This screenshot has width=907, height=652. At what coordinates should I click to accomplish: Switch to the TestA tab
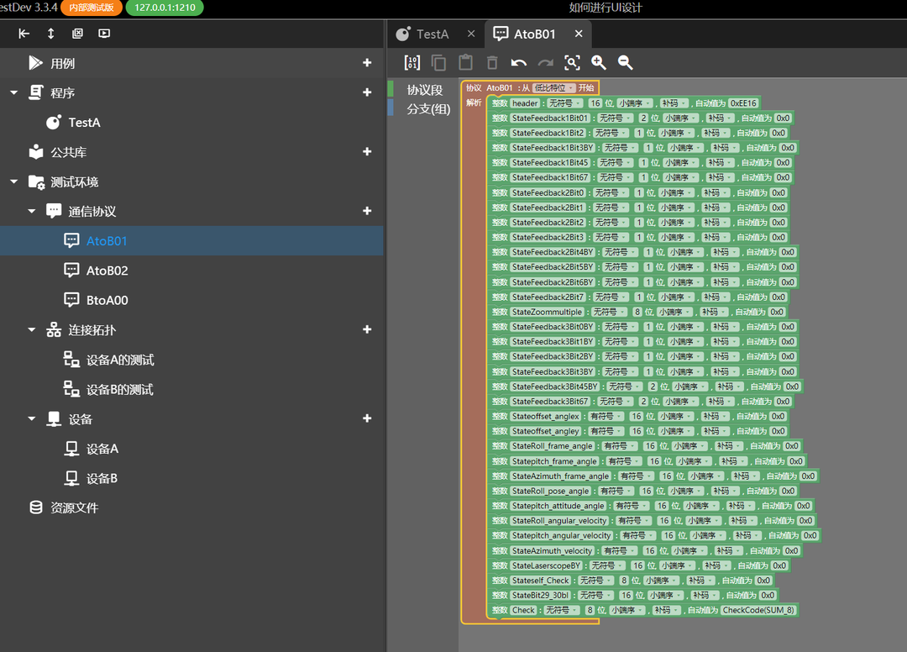pyautogui.click(x=433, y=34)
